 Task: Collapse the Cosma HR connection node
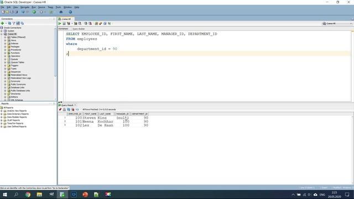2,34
